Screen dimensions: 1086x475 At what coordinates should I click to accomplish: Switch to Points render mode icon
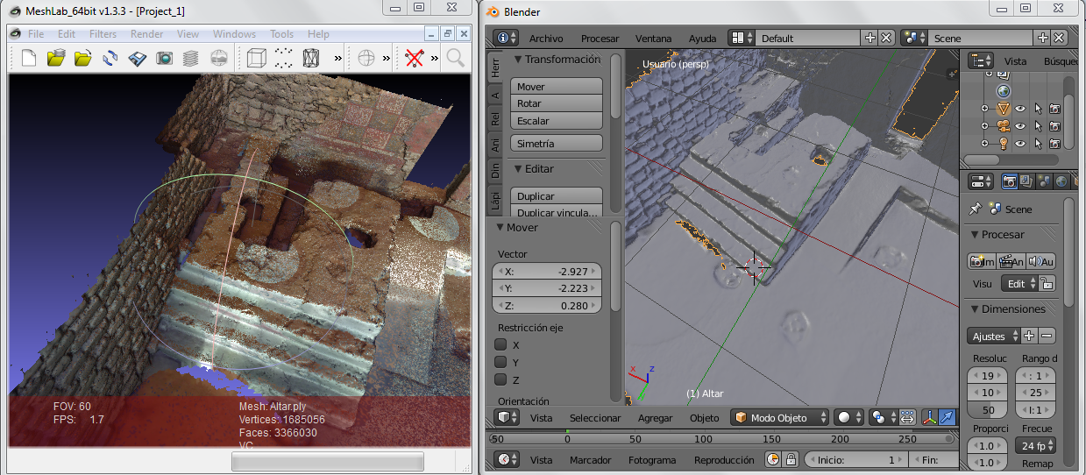click(x=283, y=59)
